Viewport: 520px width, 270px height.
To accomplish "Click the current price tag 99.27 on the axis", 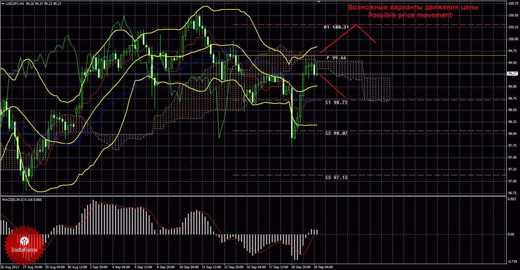I will click(512, 74).
